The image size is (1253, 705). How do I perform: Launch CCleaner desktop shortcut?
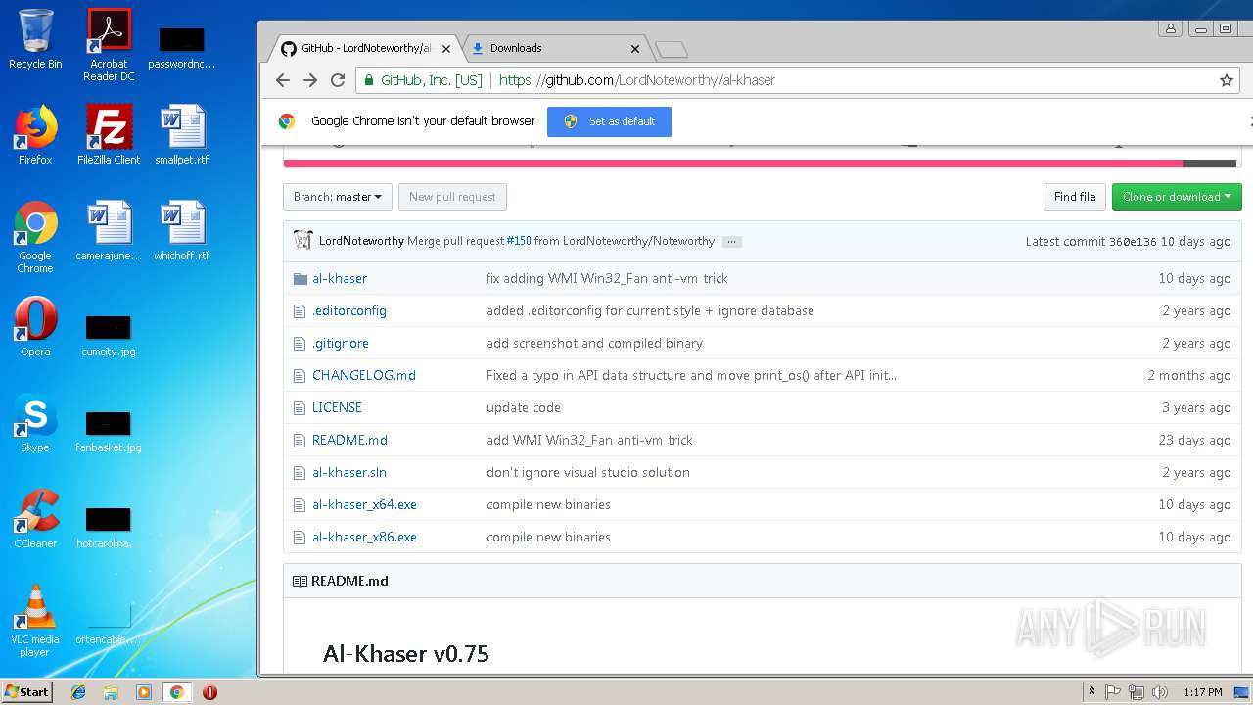coord(35,519)
